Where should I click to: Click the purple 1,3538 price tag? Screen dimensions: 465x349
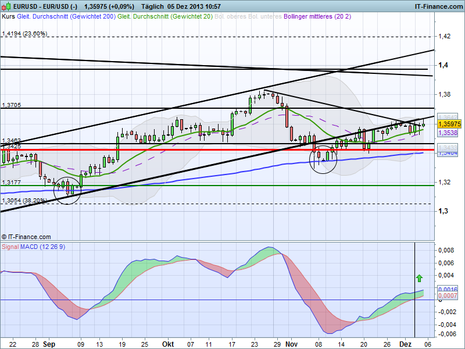coord(448,133)
